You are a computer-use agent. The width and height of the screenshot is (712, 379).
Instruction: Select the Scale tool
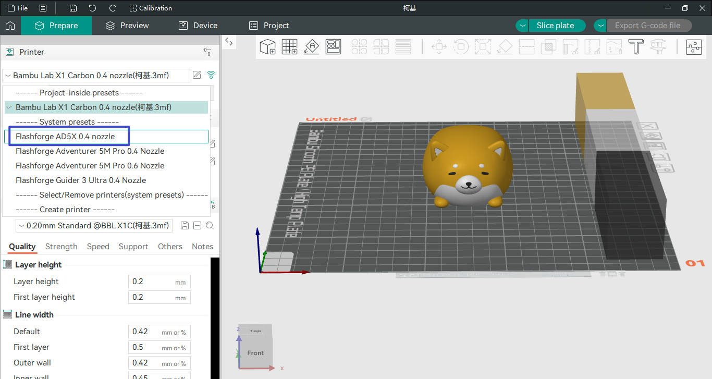click(483, 47)
